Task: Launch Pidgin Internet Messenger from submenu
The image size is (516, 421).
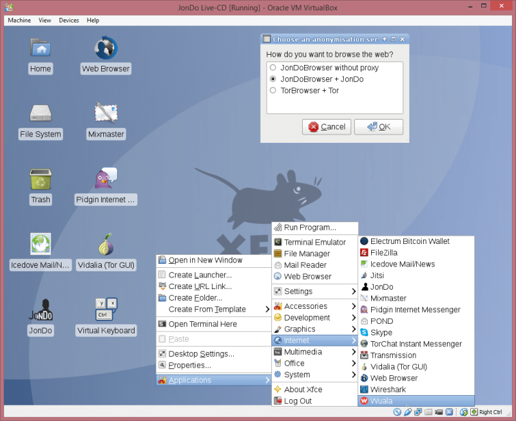Action: click(x=416, y=310)
